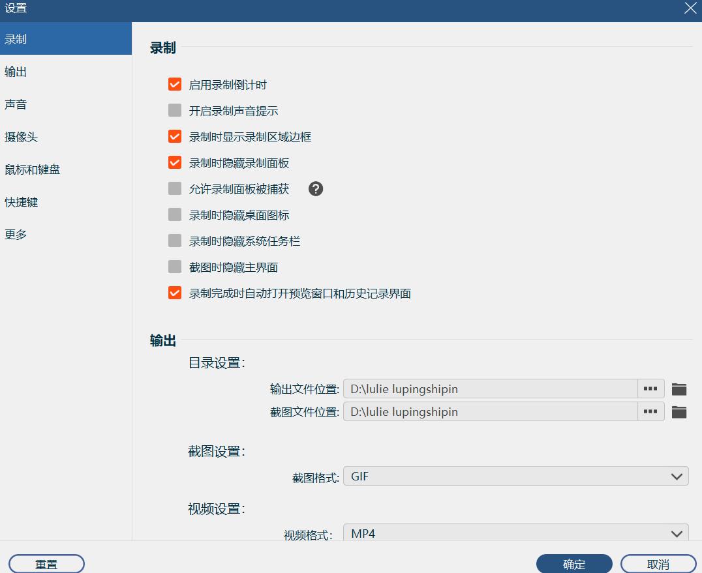Confirm settings with the 确定 button
702x573 pixels.
tap(574, 563)
